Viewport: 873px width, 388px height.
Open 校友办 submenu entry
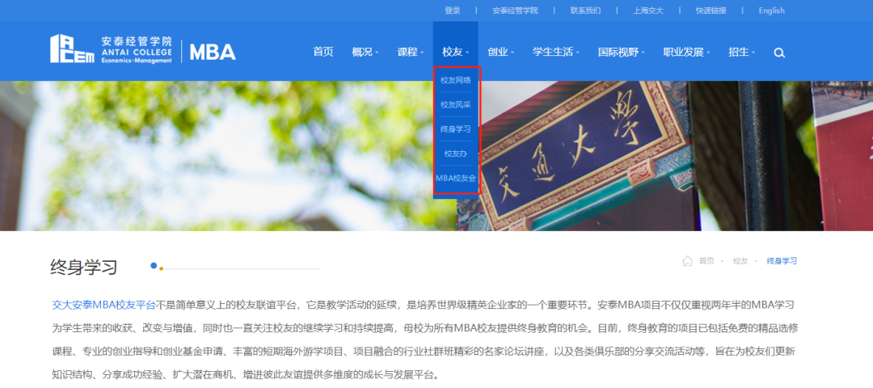point(456,153)
